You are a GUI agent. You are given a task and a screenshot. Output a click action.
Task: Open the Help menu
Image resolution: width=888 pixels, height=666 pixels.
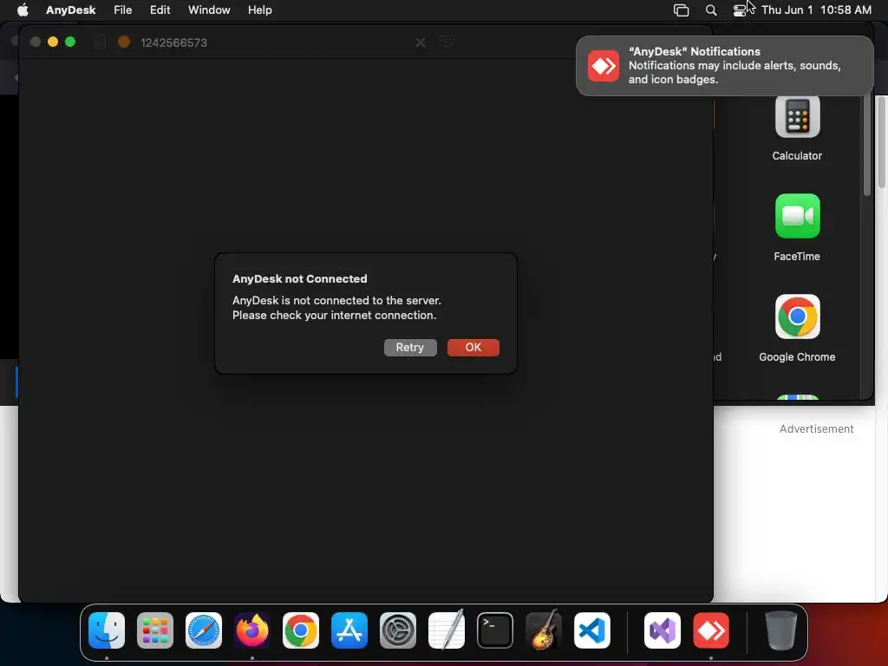pyautogui.click(x=260, y=10)
